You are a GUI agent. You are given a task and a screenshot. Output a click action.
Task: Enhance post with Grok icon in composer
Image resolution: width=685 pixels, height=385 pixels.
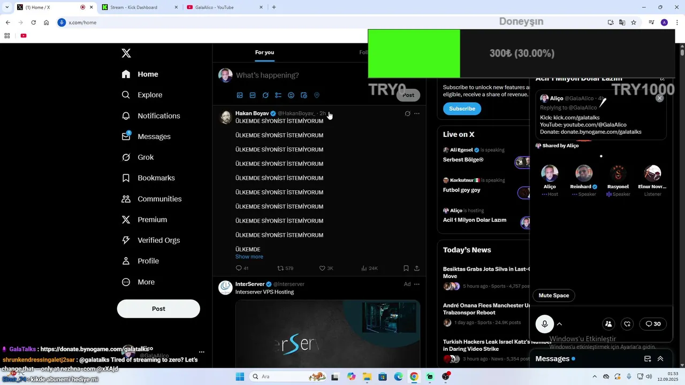265,95
